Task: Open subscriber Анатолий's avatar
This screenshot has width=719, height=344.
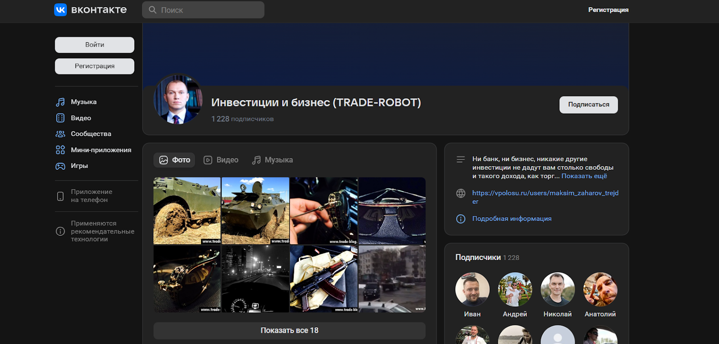Action: click(x=600, y=289)
